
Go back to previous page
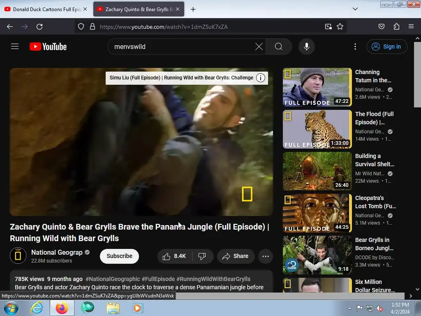[x=10, y=27]
